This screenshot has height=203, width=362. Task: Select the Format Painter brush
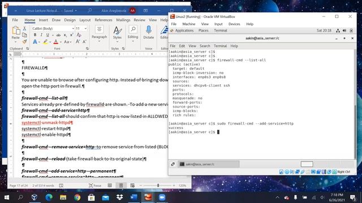click(24, 42)
